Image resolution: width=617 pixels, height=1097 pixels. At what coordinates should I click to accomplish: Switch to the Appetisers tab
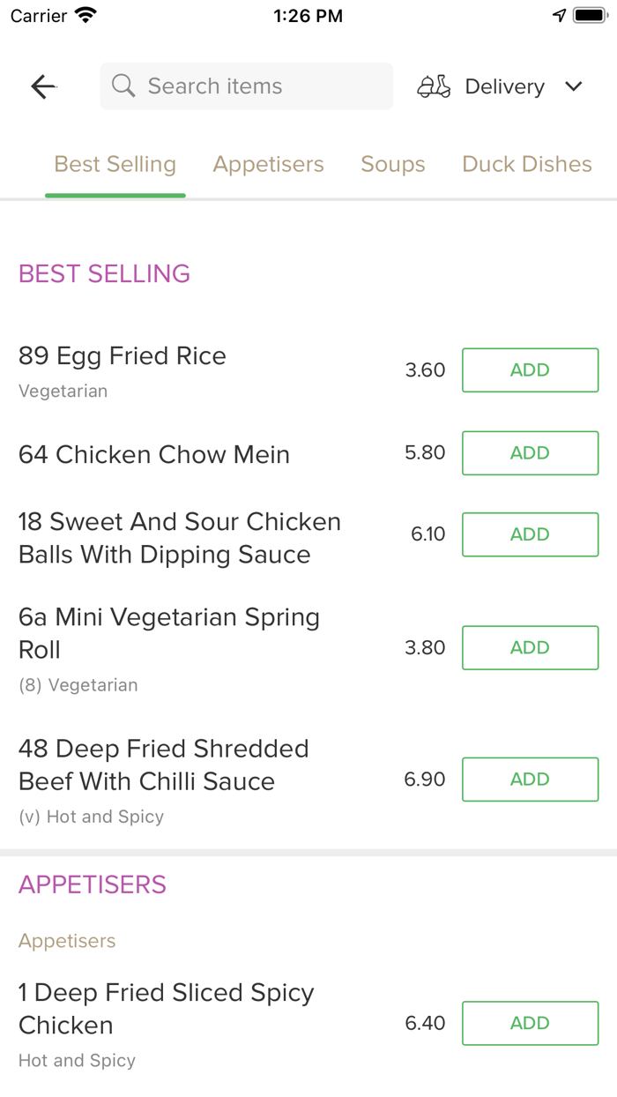[268, 164]
